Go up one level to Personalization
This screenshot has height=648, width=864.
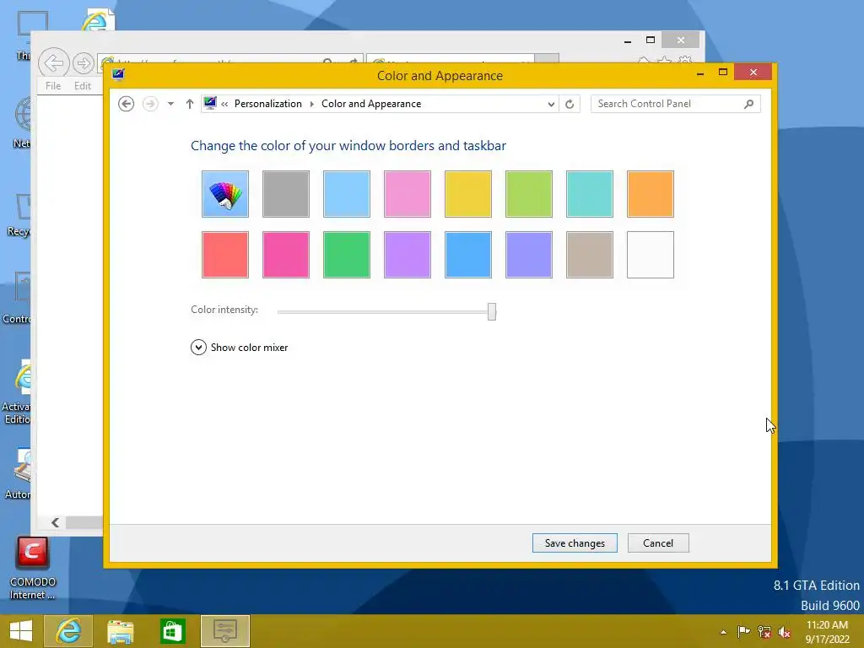pyautogui.click(x=190, y=104)
